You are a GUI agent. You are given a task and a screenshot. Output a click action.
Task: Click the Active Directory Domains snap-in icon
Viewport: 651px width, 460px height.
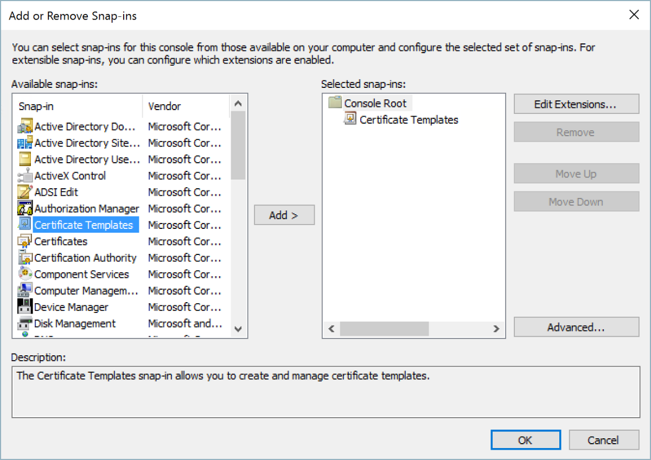click(x=25, y=127)
